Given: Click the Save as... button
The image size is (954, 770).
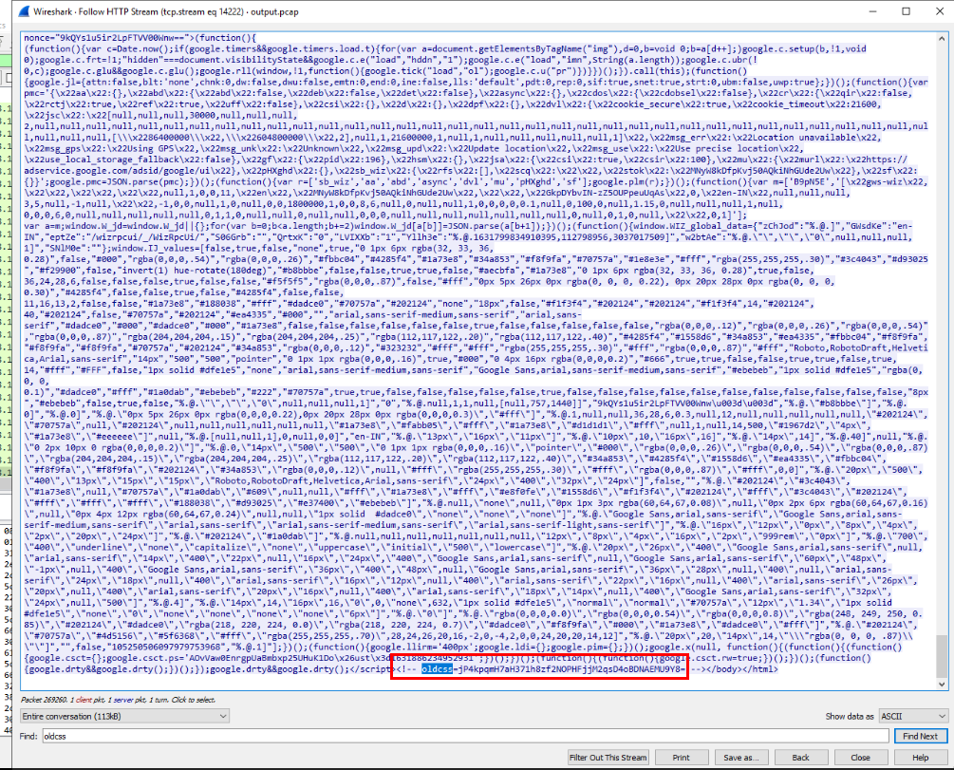Looking at the screenshot, I should click(x=740, y=758).
